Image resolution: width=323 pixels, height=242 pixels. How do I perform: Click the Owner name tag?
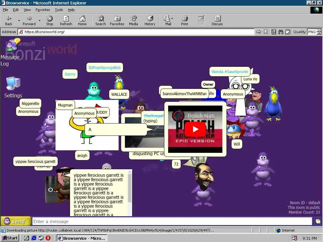[208, 84]
